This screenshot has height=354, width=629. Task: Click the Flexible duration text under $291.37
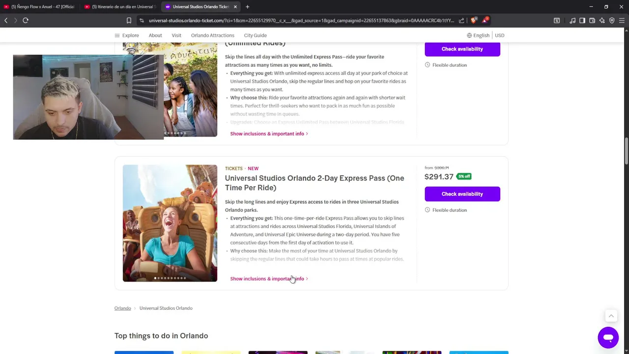pos(450,210)
